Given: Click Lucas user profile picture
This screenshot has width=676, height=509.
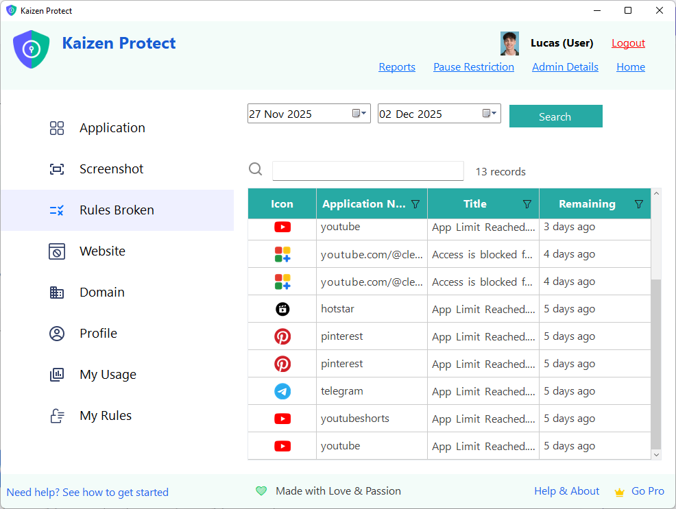Looking at the screenshot, I should (x=509, y=43).
